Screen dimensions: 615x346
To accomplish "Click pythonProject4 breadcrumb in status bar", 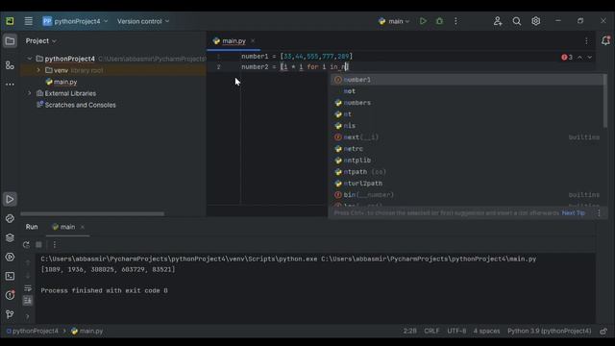I will (32, 331).
